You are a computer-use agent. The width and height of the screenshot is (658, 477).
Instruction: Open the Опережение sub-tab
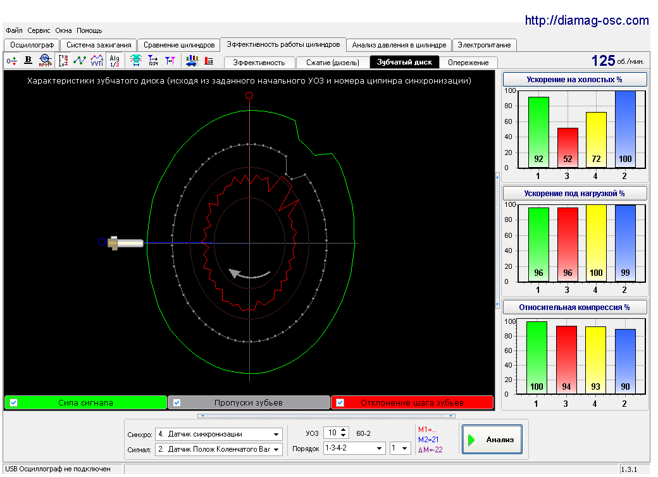[468, 63]
